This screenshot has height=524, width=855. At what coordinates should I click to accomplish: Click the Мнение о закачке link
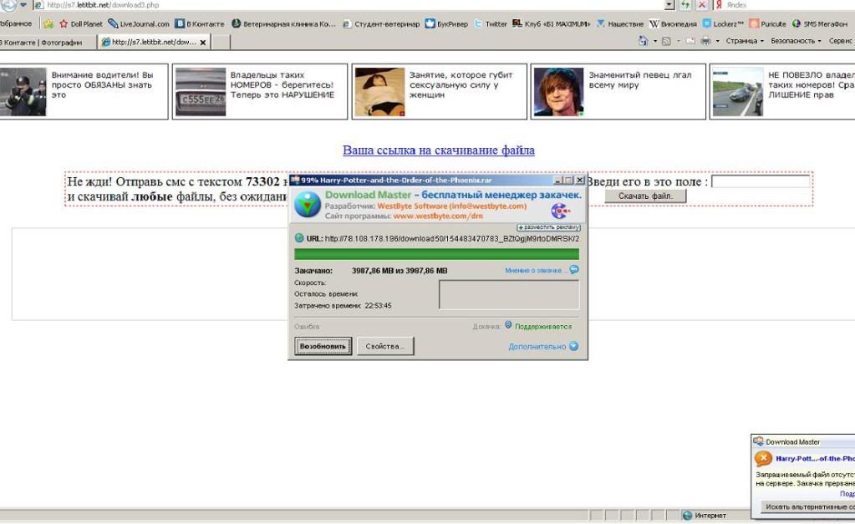click(536, 270)
